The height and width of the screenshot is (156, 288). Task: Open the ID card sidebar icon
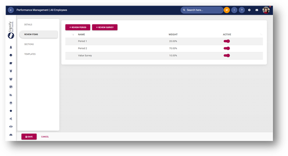[11, 87]
